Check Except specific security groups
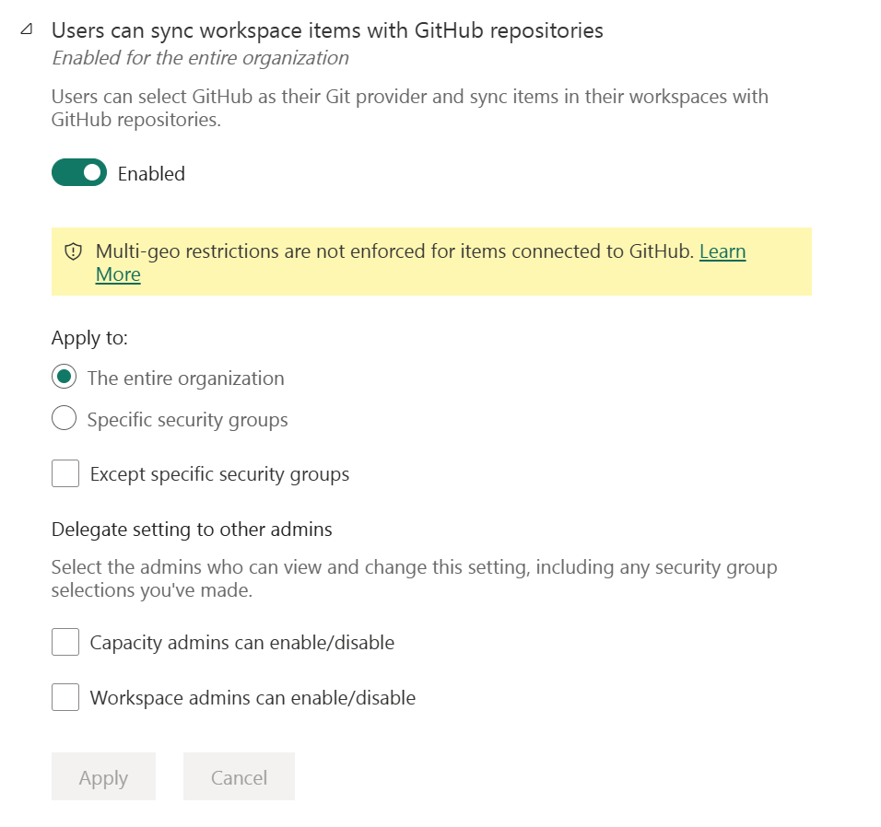This screenshot has height=827, width=881. pos(65,472)
